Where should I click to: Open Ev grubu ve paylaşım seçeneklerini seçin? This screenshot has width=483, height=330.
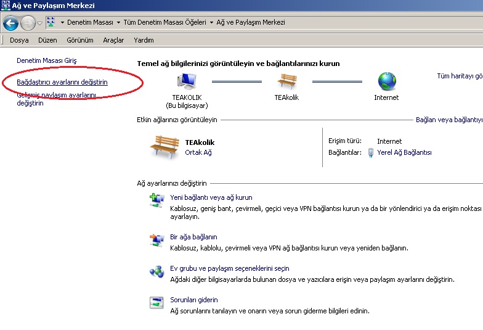coord(229,268)
